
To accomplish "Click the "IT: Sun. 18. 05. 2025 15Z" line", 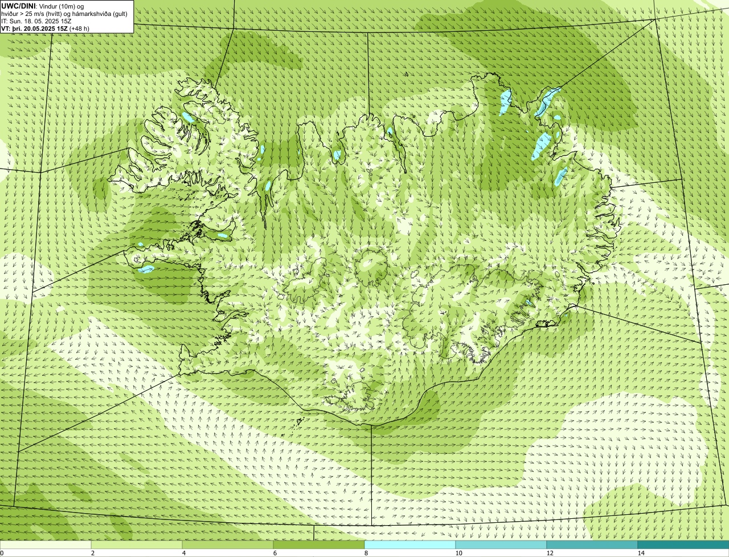I will (36, 21).
